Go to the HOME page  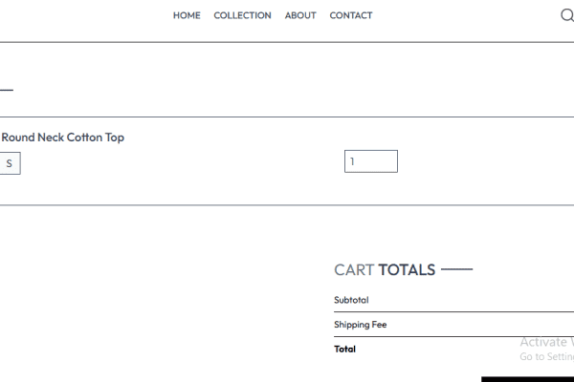point(187,15)
